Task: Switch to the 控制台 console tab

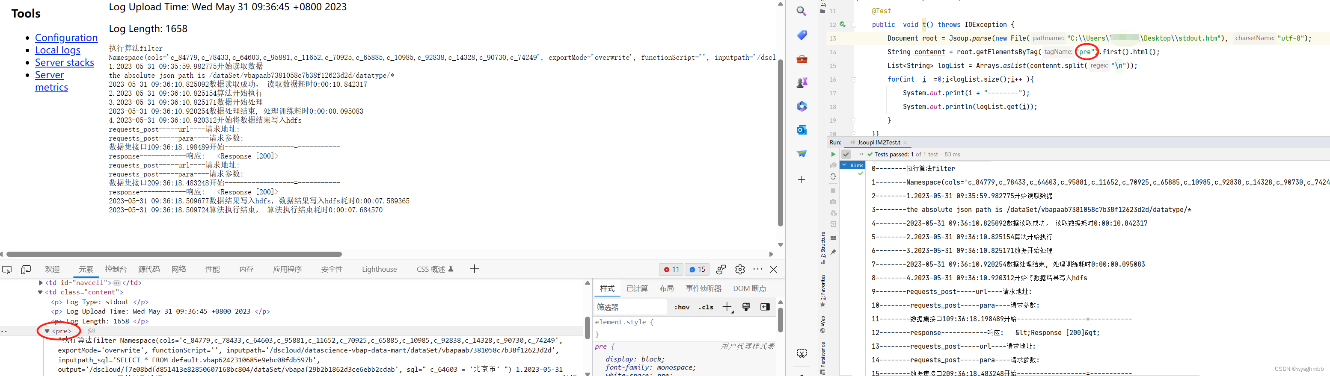Action: coord(116,269)
